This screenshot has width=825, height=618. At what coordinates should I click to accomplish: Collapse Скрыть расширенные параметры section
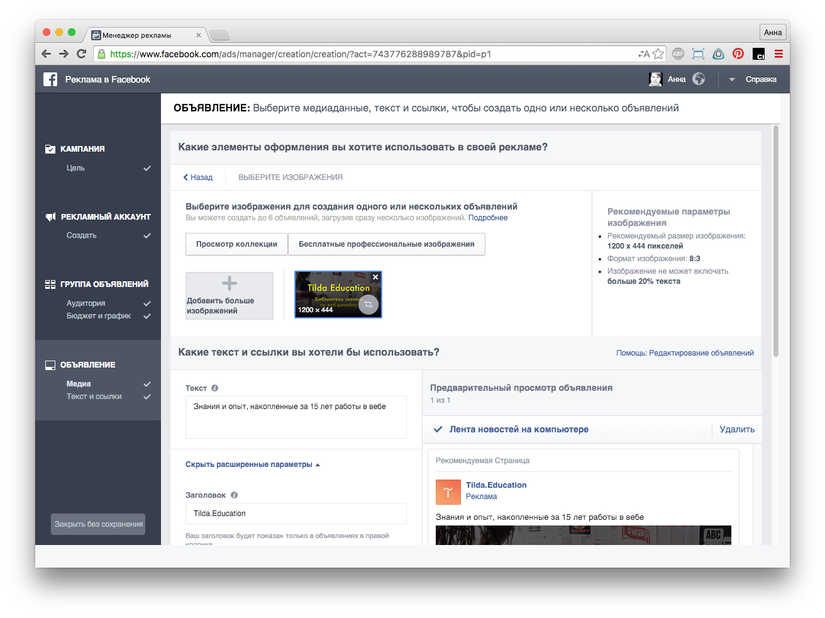click(253, 464)
